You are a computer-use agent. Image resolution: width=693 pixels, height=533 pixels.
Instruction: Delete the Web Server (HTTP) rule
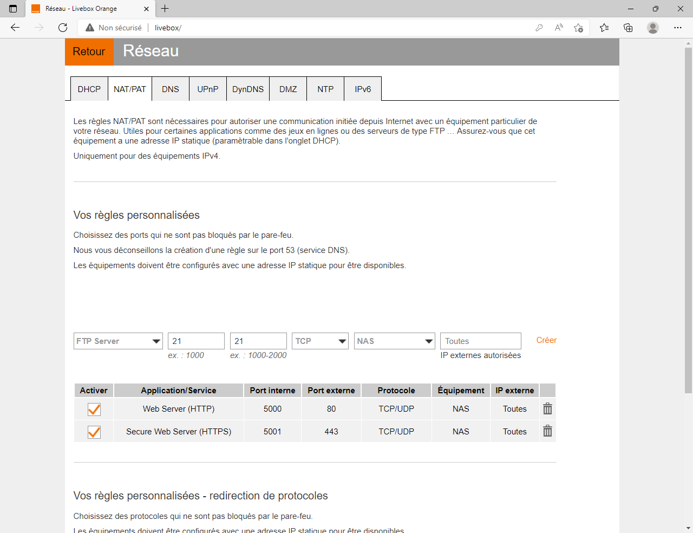click(x=547, y=409)
